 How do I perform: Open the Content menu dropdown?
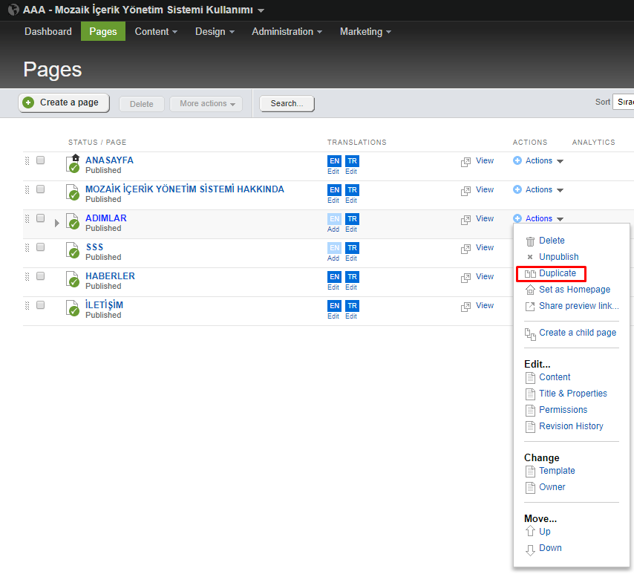pos(156,31)
